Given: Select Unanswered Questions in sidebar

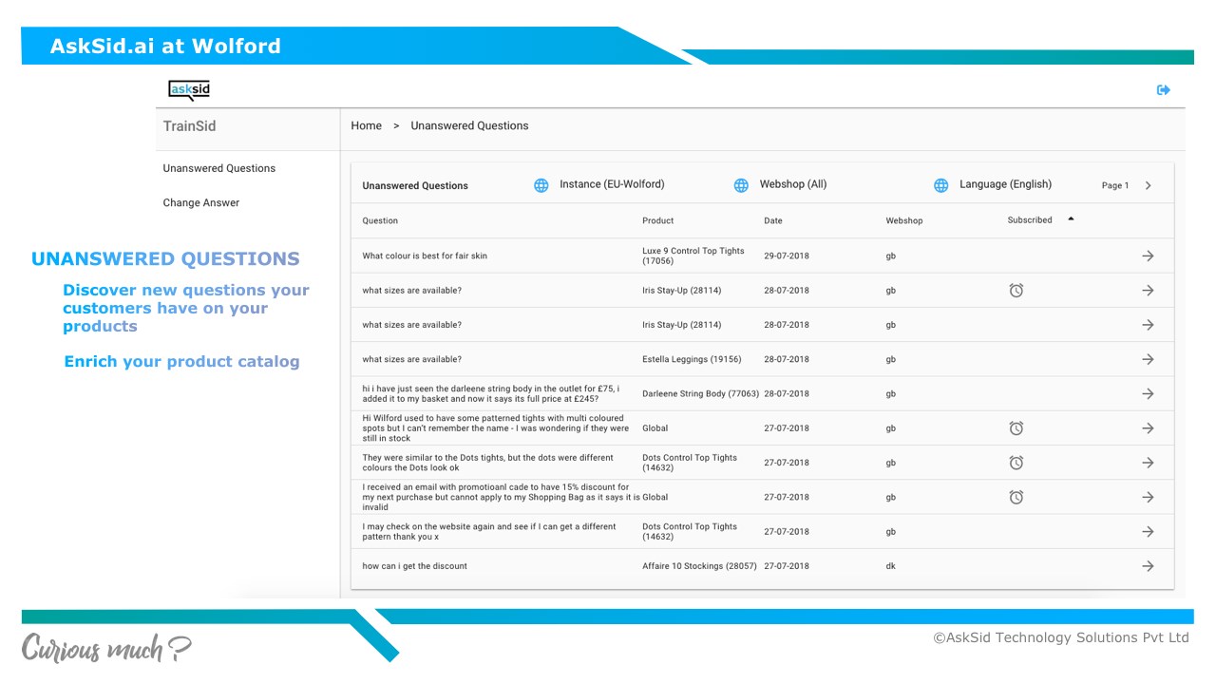Looking at the screenshot, I should pyautogui.click(x=219, y=168).
